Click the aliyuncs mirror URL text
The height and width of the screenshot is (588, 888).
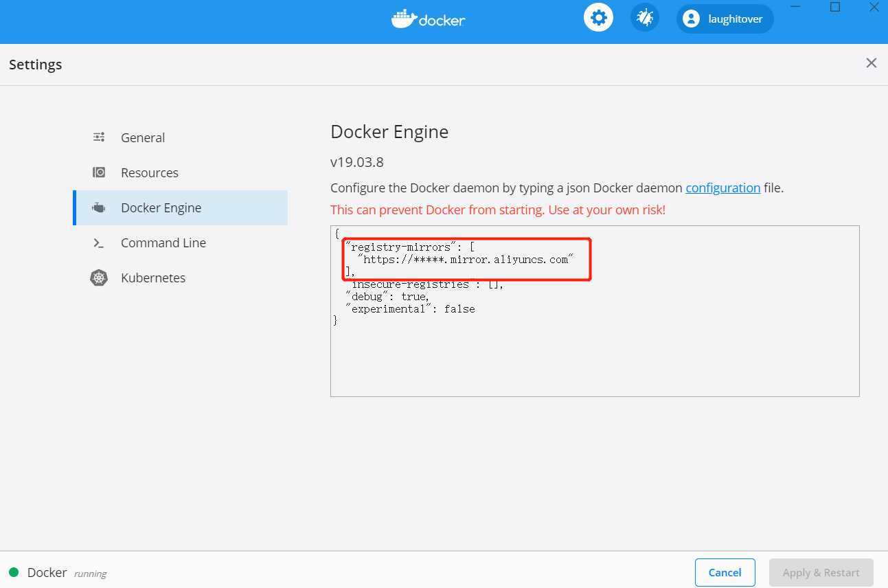[x=466, y=260]
